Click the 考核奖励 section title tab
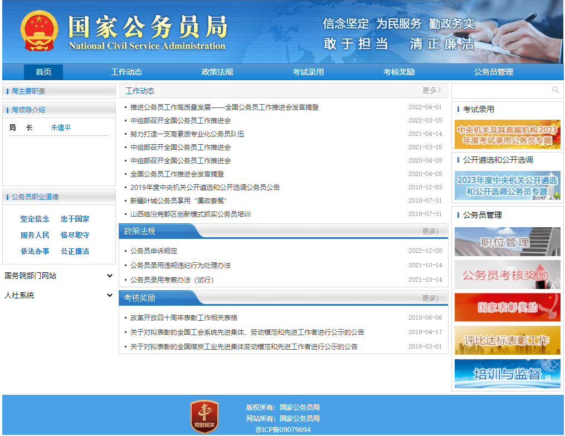The width and height of the screenshot is (565, 436). click(139, 298)
